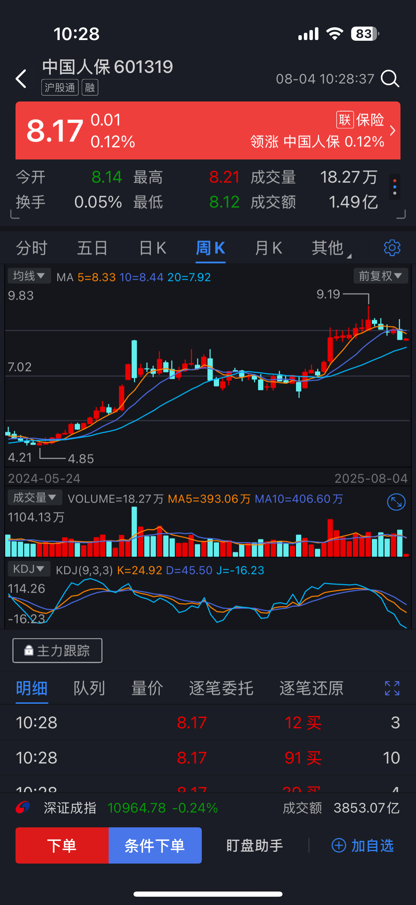The height and width of the screenshot is (905, 416).
Task: Tap the 最高 8.21 value
Action: (224, 177)
